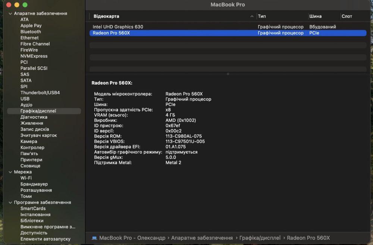Select Пам'ять in the sidebar
373x245 pixels.
coord(29,154)
